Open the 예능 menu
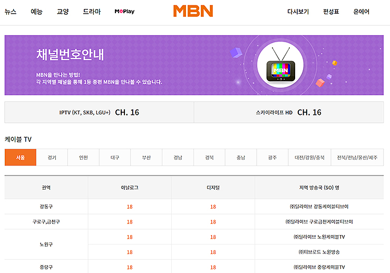The image size is (390, 273). pyautogui.click(x=36, y=12)
